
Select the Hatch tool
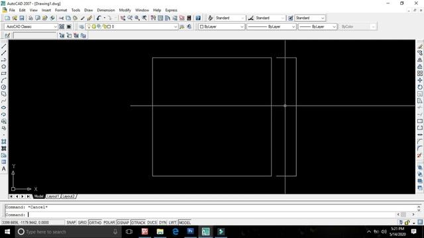tap(4, 141)
